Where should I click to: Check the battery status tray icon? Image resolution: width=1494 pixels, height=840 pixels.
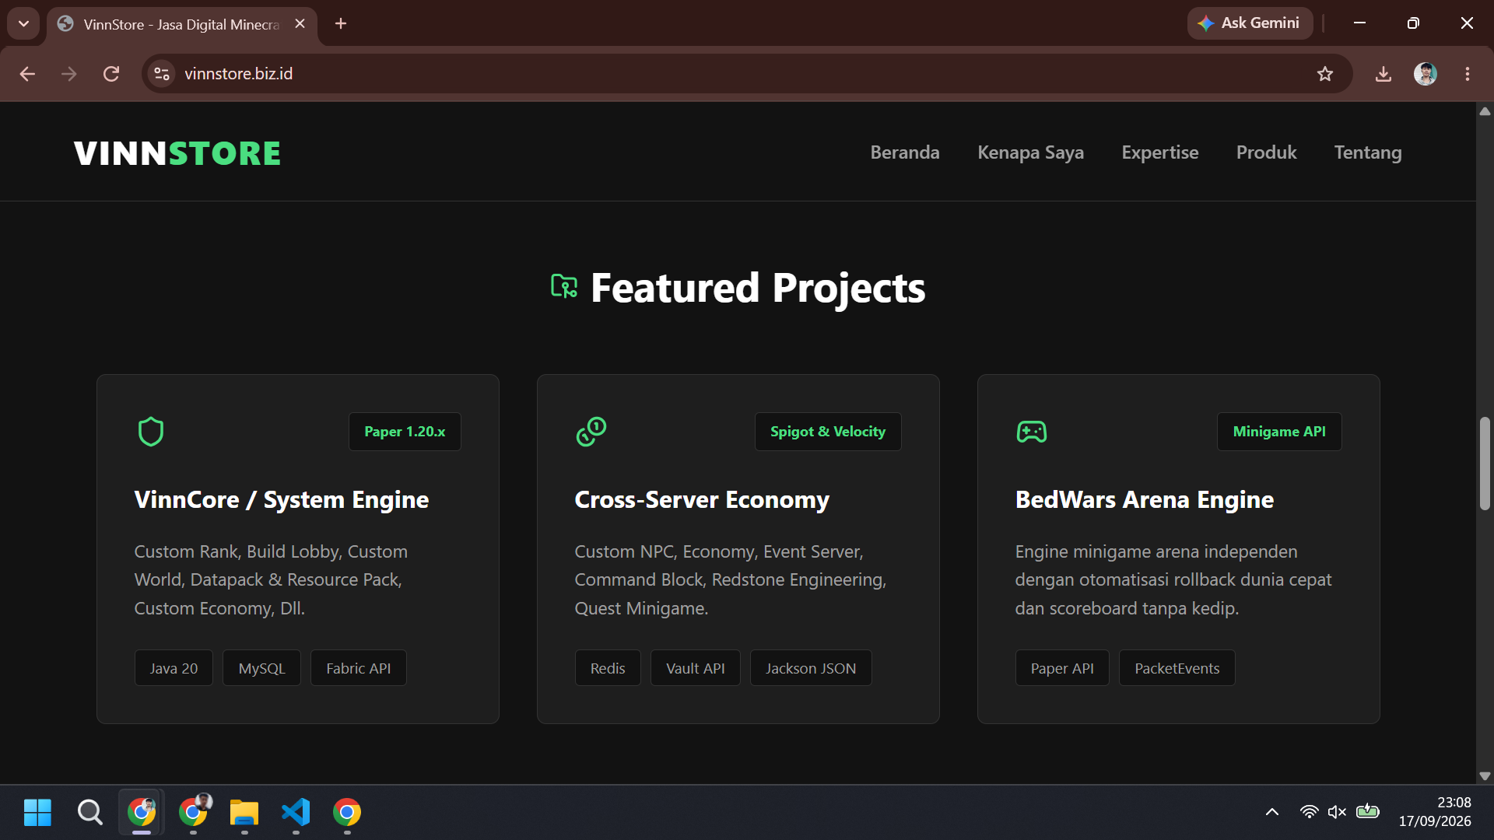coord(1367,812)
